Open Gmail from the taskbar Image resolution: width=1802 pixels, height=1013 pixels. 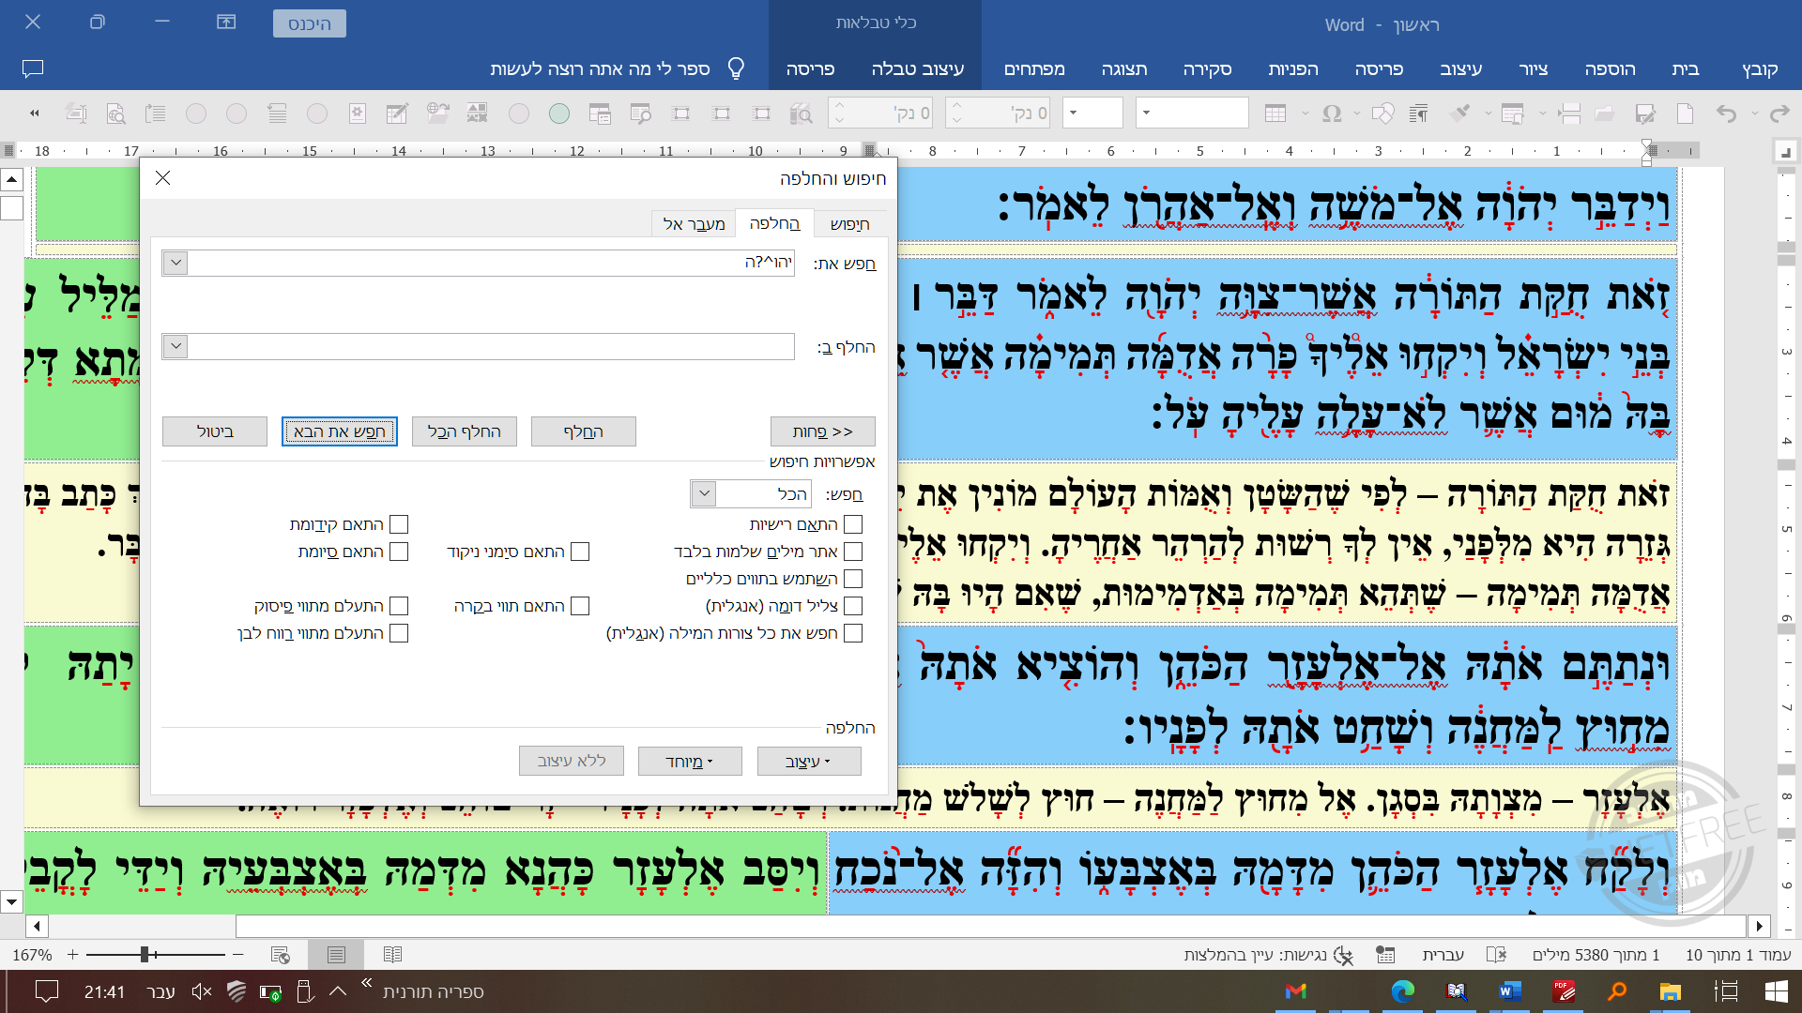coord(1296,991)
